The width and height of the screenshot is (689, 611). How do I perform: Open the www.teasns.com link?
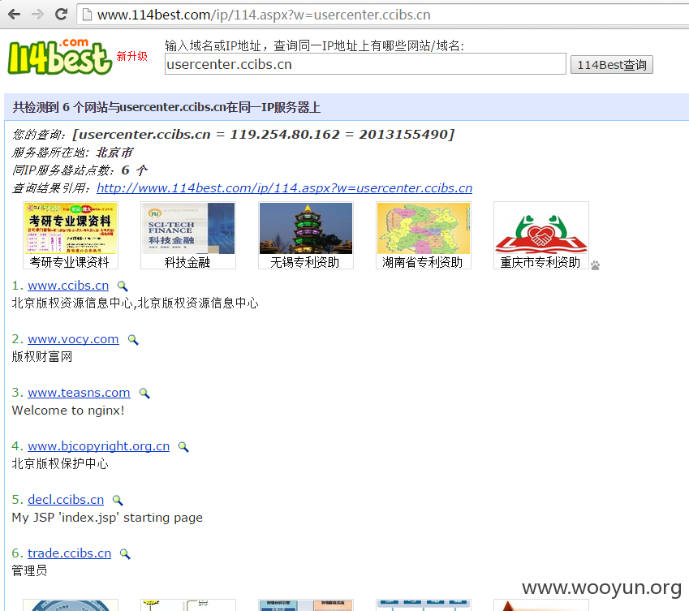click(x=79, y=393)
